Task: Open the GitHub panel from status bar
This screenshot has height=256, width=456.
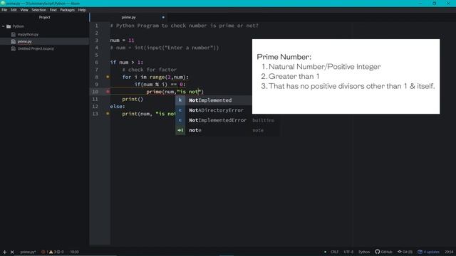Action: click(x=383, y=252)
